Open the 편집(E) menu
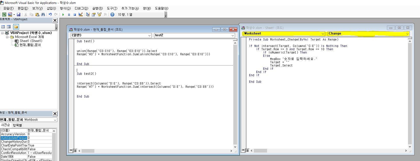The height and width of the screenshot is (161, 420). click(x=23, y=8)
